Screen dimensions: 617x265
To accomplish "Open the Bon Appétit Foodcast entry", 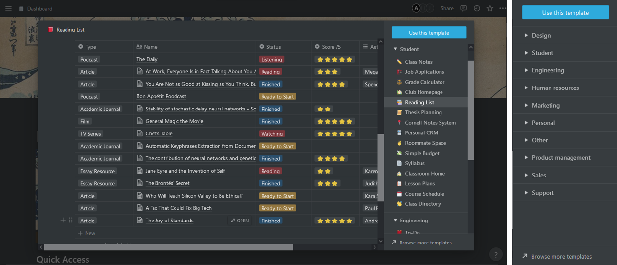I will click(161, 96).
